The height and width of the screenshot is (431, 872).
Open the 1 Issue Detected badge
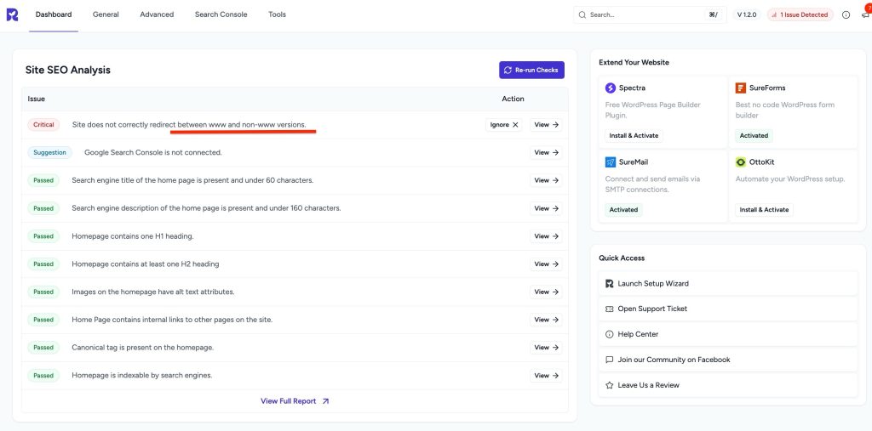[x=799, y=14]
